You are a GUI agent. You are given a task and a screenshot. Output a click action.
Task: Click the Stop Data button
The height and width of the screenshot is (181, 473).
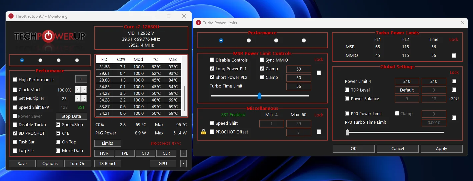pyautogui.click(x=71, y=116)
